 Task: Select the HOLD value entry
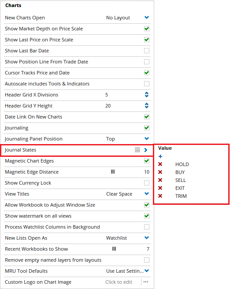pos(182,164)
